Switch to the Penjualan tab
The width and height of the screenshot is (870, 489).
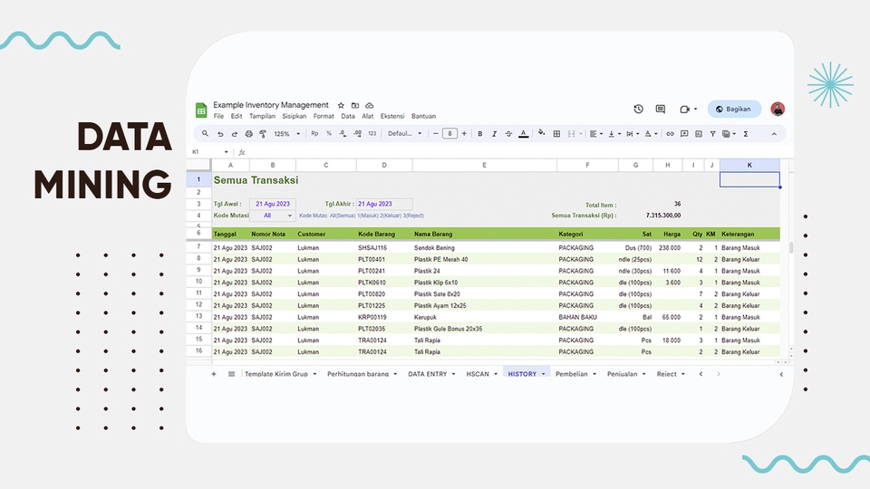tap(626, 374)
